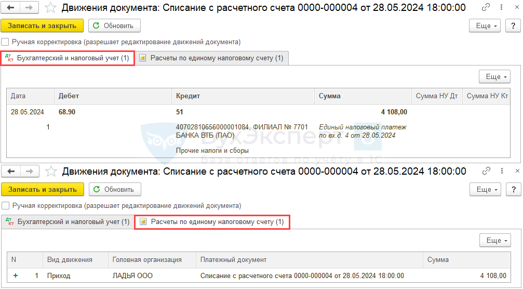
Task: Click Сумма НУ Кт column header
Action: click(x=486, y=96)
